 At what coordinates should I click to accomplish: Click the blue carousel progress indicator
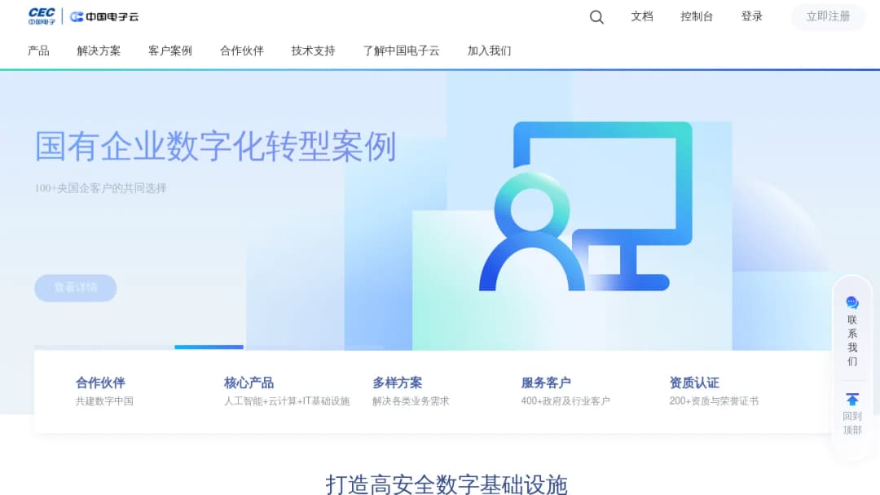tap(209, 347)
